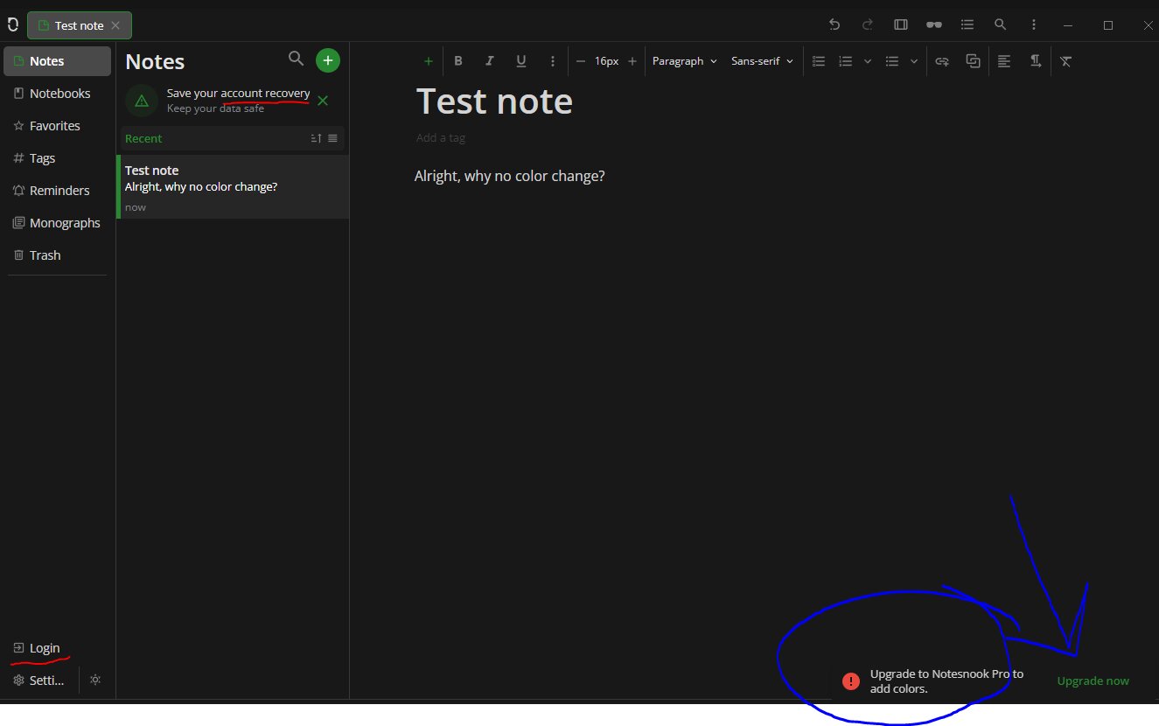Dismiss the account recovery notice
Screen dimensions: 1159x726
323,101
